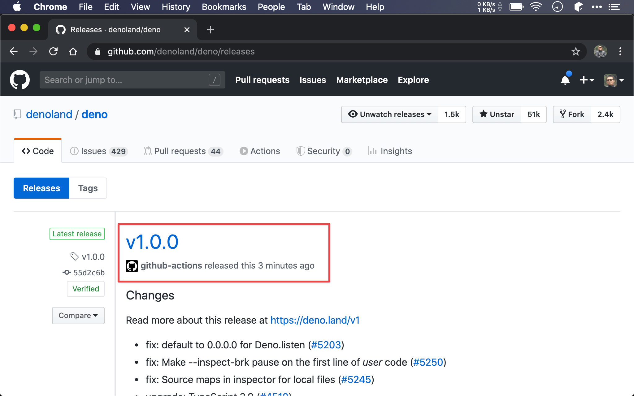The image size is (634, 396).
Task: Open Marketplace in the header
Action: 362,80
